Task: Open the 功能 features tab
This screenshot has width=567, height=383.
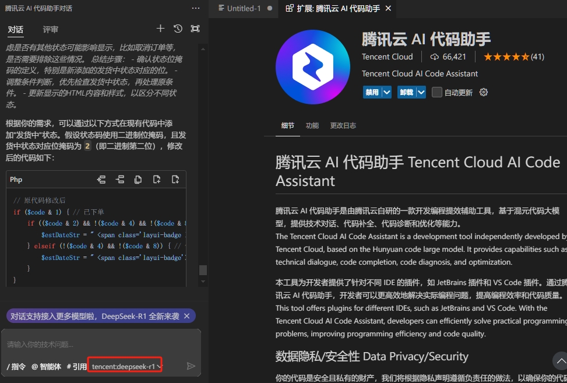Action: (312, 125)
